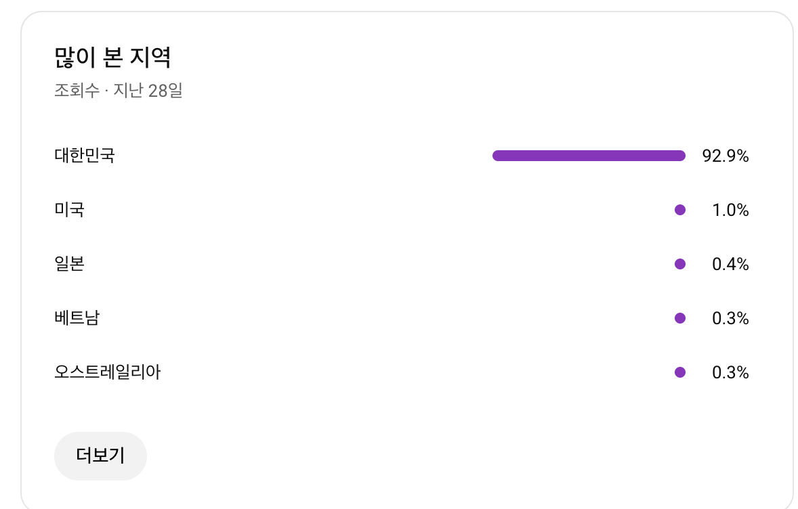Click the 지난 28일 period text
798x509 pixels.
[x=148, y=91]
